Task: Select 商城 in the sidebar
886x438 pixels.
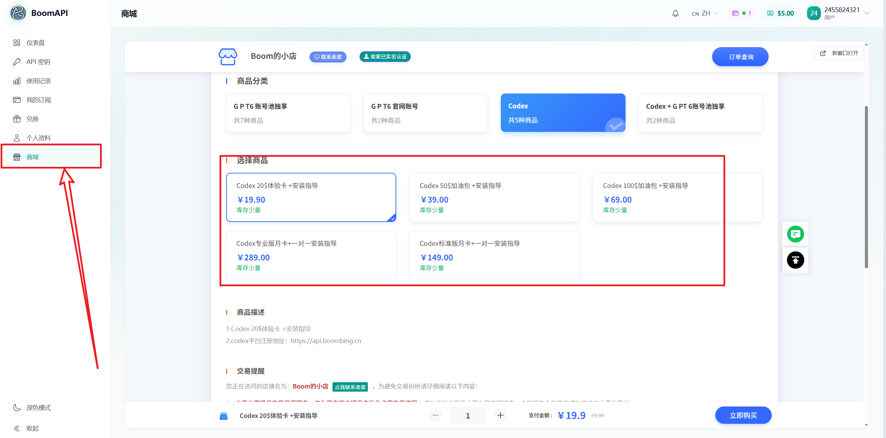Action: [55, 157]
